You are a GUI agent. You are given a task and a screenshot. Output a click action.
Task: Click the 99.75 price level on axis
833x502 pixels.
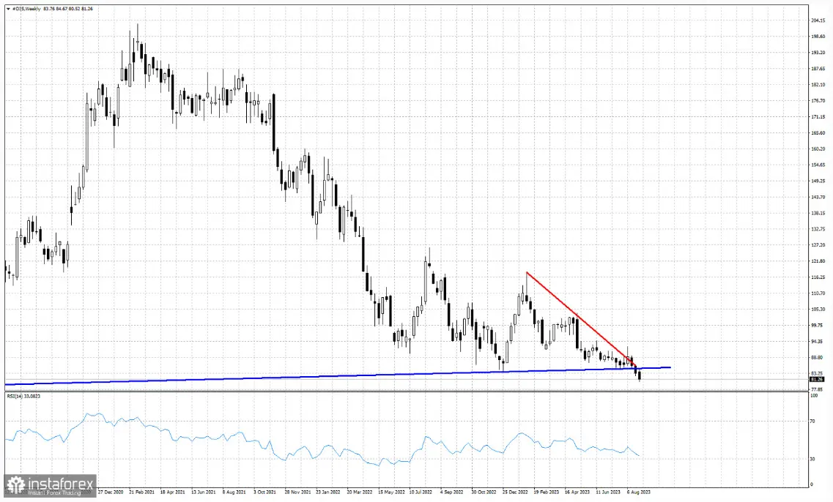[819, 326]
